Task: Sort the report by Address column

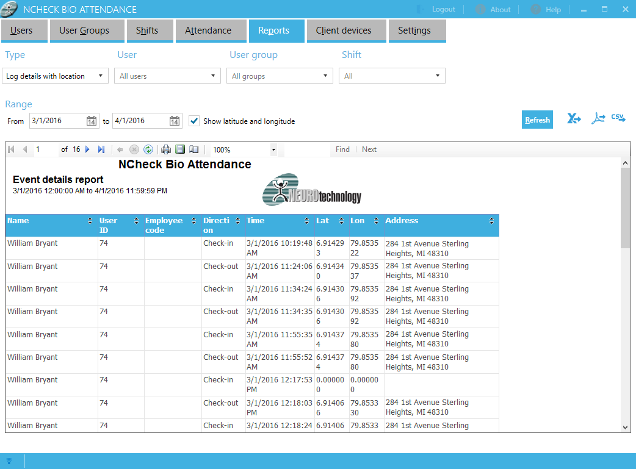Action: 491,221
